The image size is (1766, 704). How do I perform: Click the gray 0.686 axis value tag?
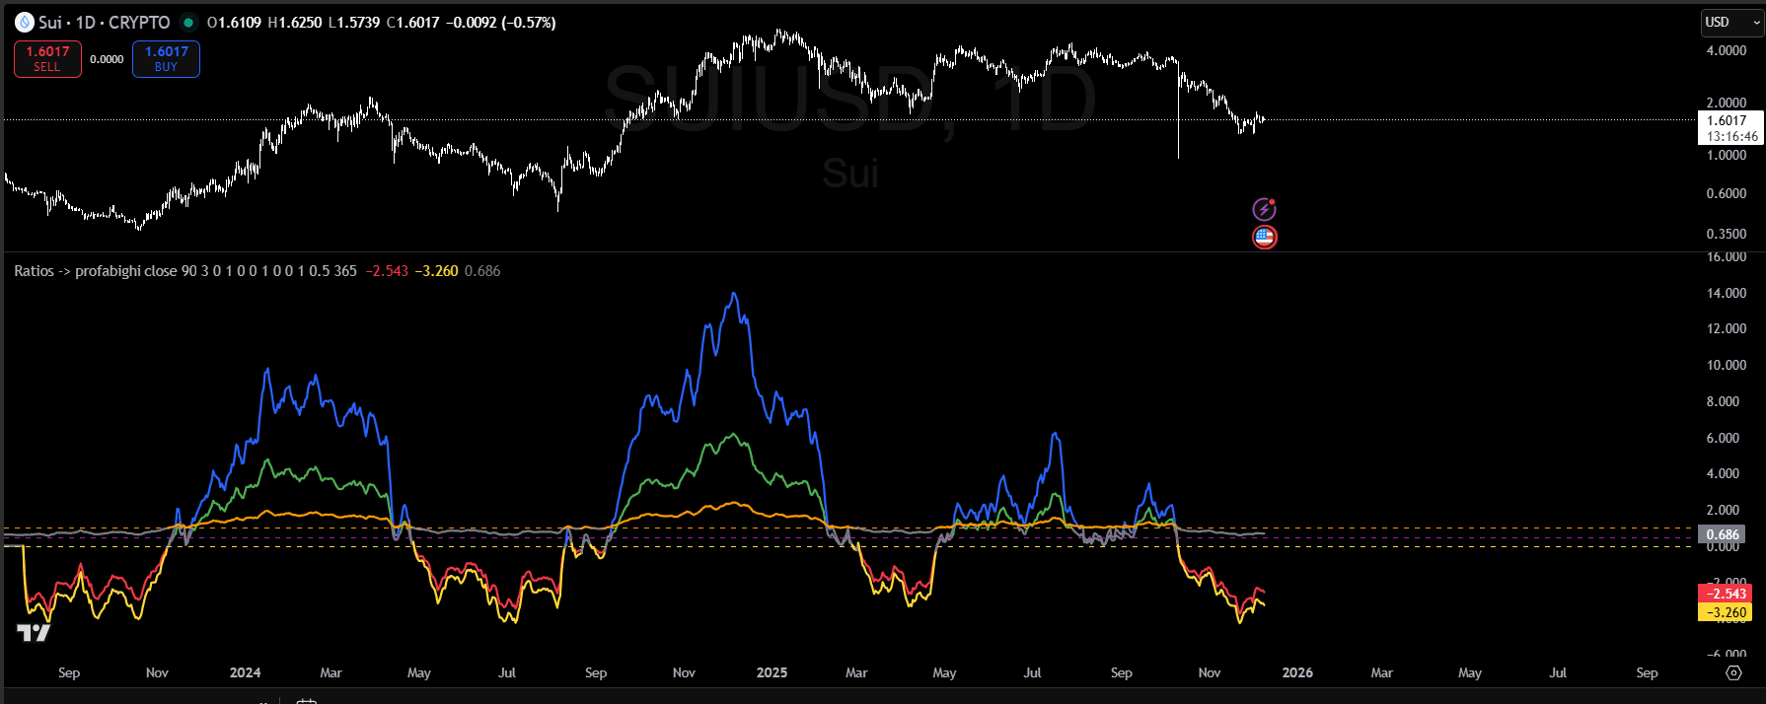pyautogui.click(x=1722, y=534)
